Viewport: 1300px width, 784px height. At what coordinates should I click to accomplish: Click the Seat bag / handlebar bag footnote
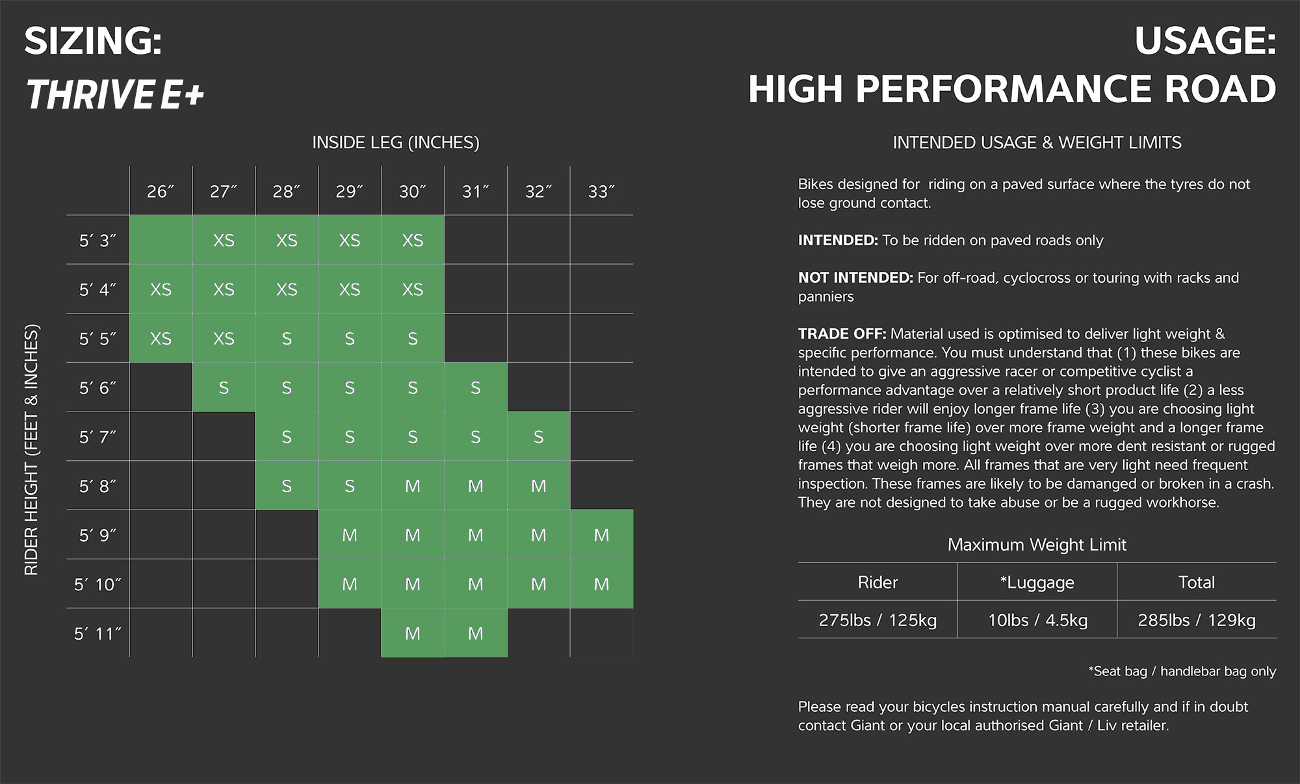pos(1182,671)
